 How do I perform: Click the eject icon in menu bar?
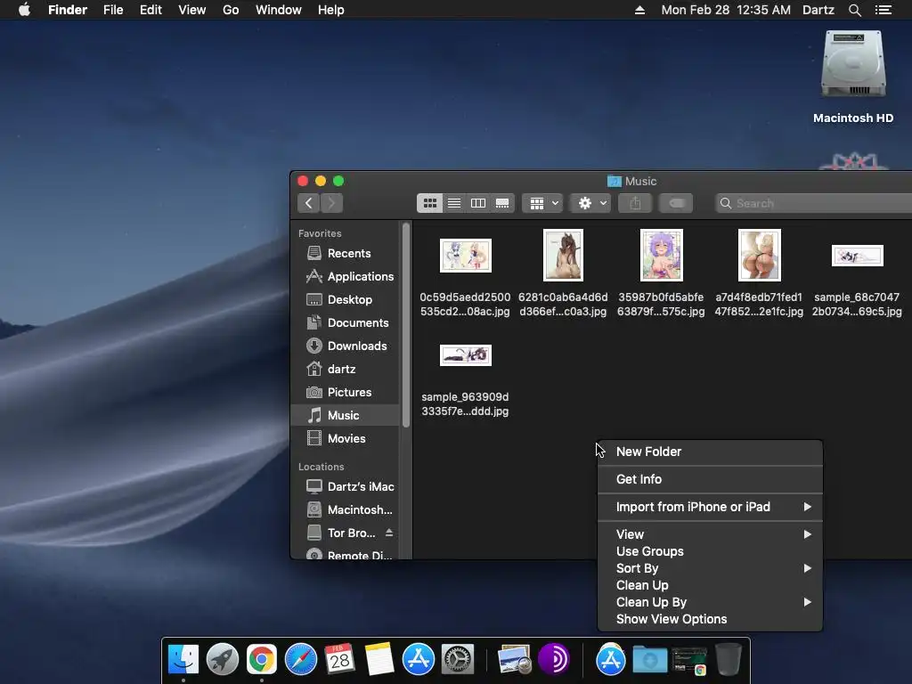(x=639, y=10)
